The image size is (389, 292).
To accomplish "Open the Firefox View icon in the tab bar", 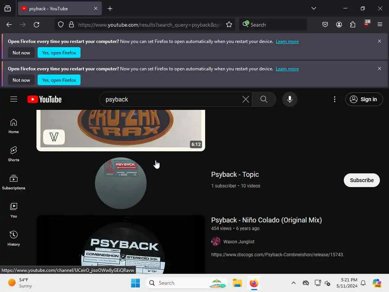I will (x=8, y=8).
